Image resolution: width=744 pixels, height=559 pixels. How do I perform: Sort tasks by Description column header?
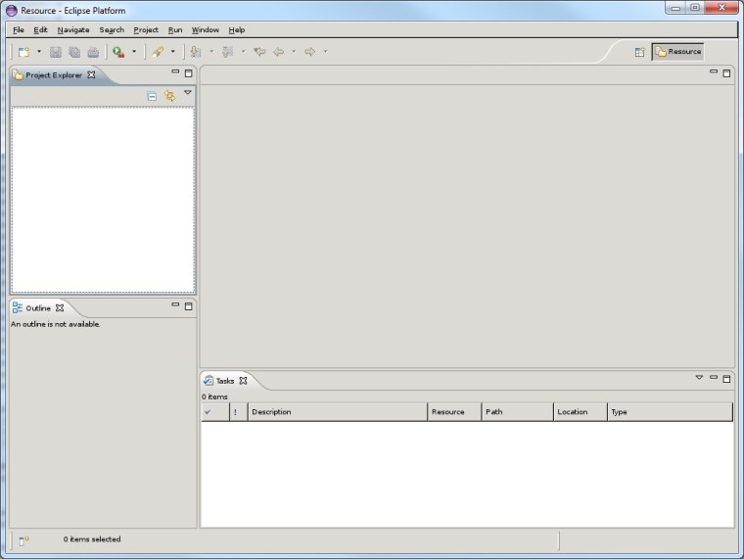click(x=337, y=412)
